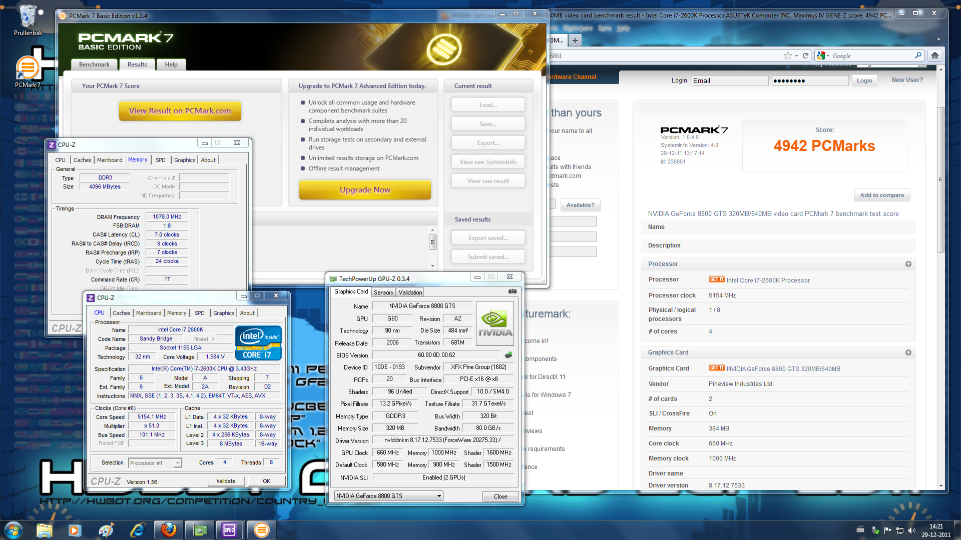
Task: Click the Login button on the webpage
Action: 864,80
